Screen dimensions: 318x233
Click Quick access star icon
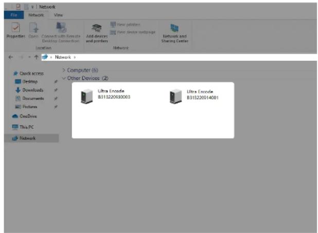pyautogui.click(x=15, y=73)
